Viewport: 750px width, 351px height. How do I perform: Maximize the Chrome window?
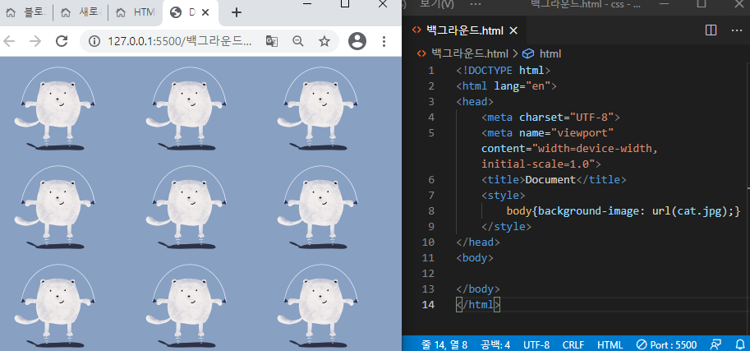(345, 4)
